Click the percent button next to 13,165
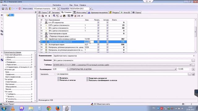198x111 pixels. 193,69
